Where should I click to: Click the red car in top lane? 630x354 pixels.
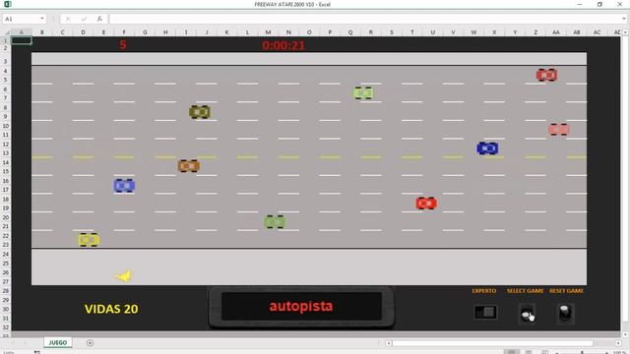[546, 75]
